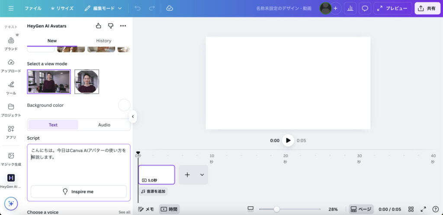Click the undo arrow icon
The height and width of the screenshot is (215, 443).
pyautogui.click(x=138, y=8)
